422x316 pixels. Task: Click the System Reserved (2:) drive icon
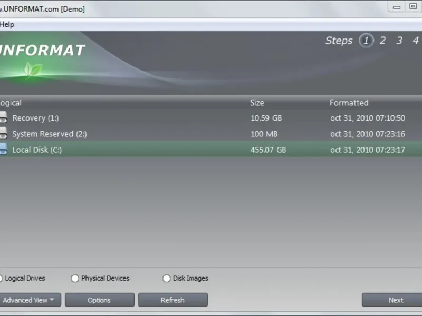[4, 133]
